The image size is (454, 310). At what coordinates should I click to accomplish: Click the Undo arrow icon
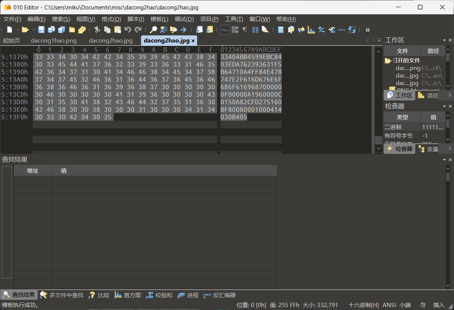pyautogui.click(x=128, y=30)
